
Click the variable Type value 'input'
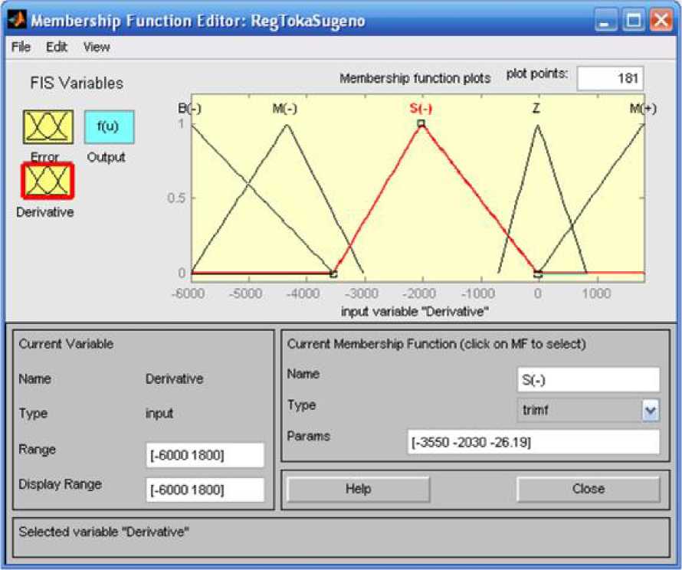[x=159, y=413]
